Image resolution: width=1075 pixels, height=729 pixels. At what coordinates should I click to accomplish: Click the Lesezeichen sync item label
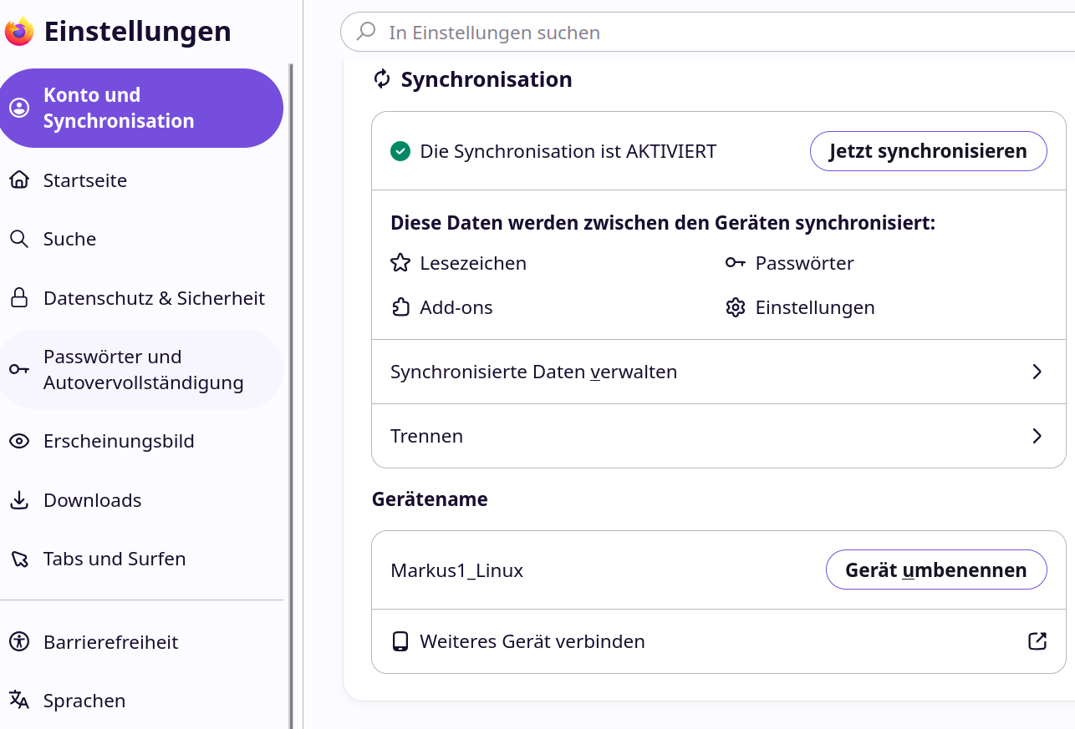(x=473, y=263)
